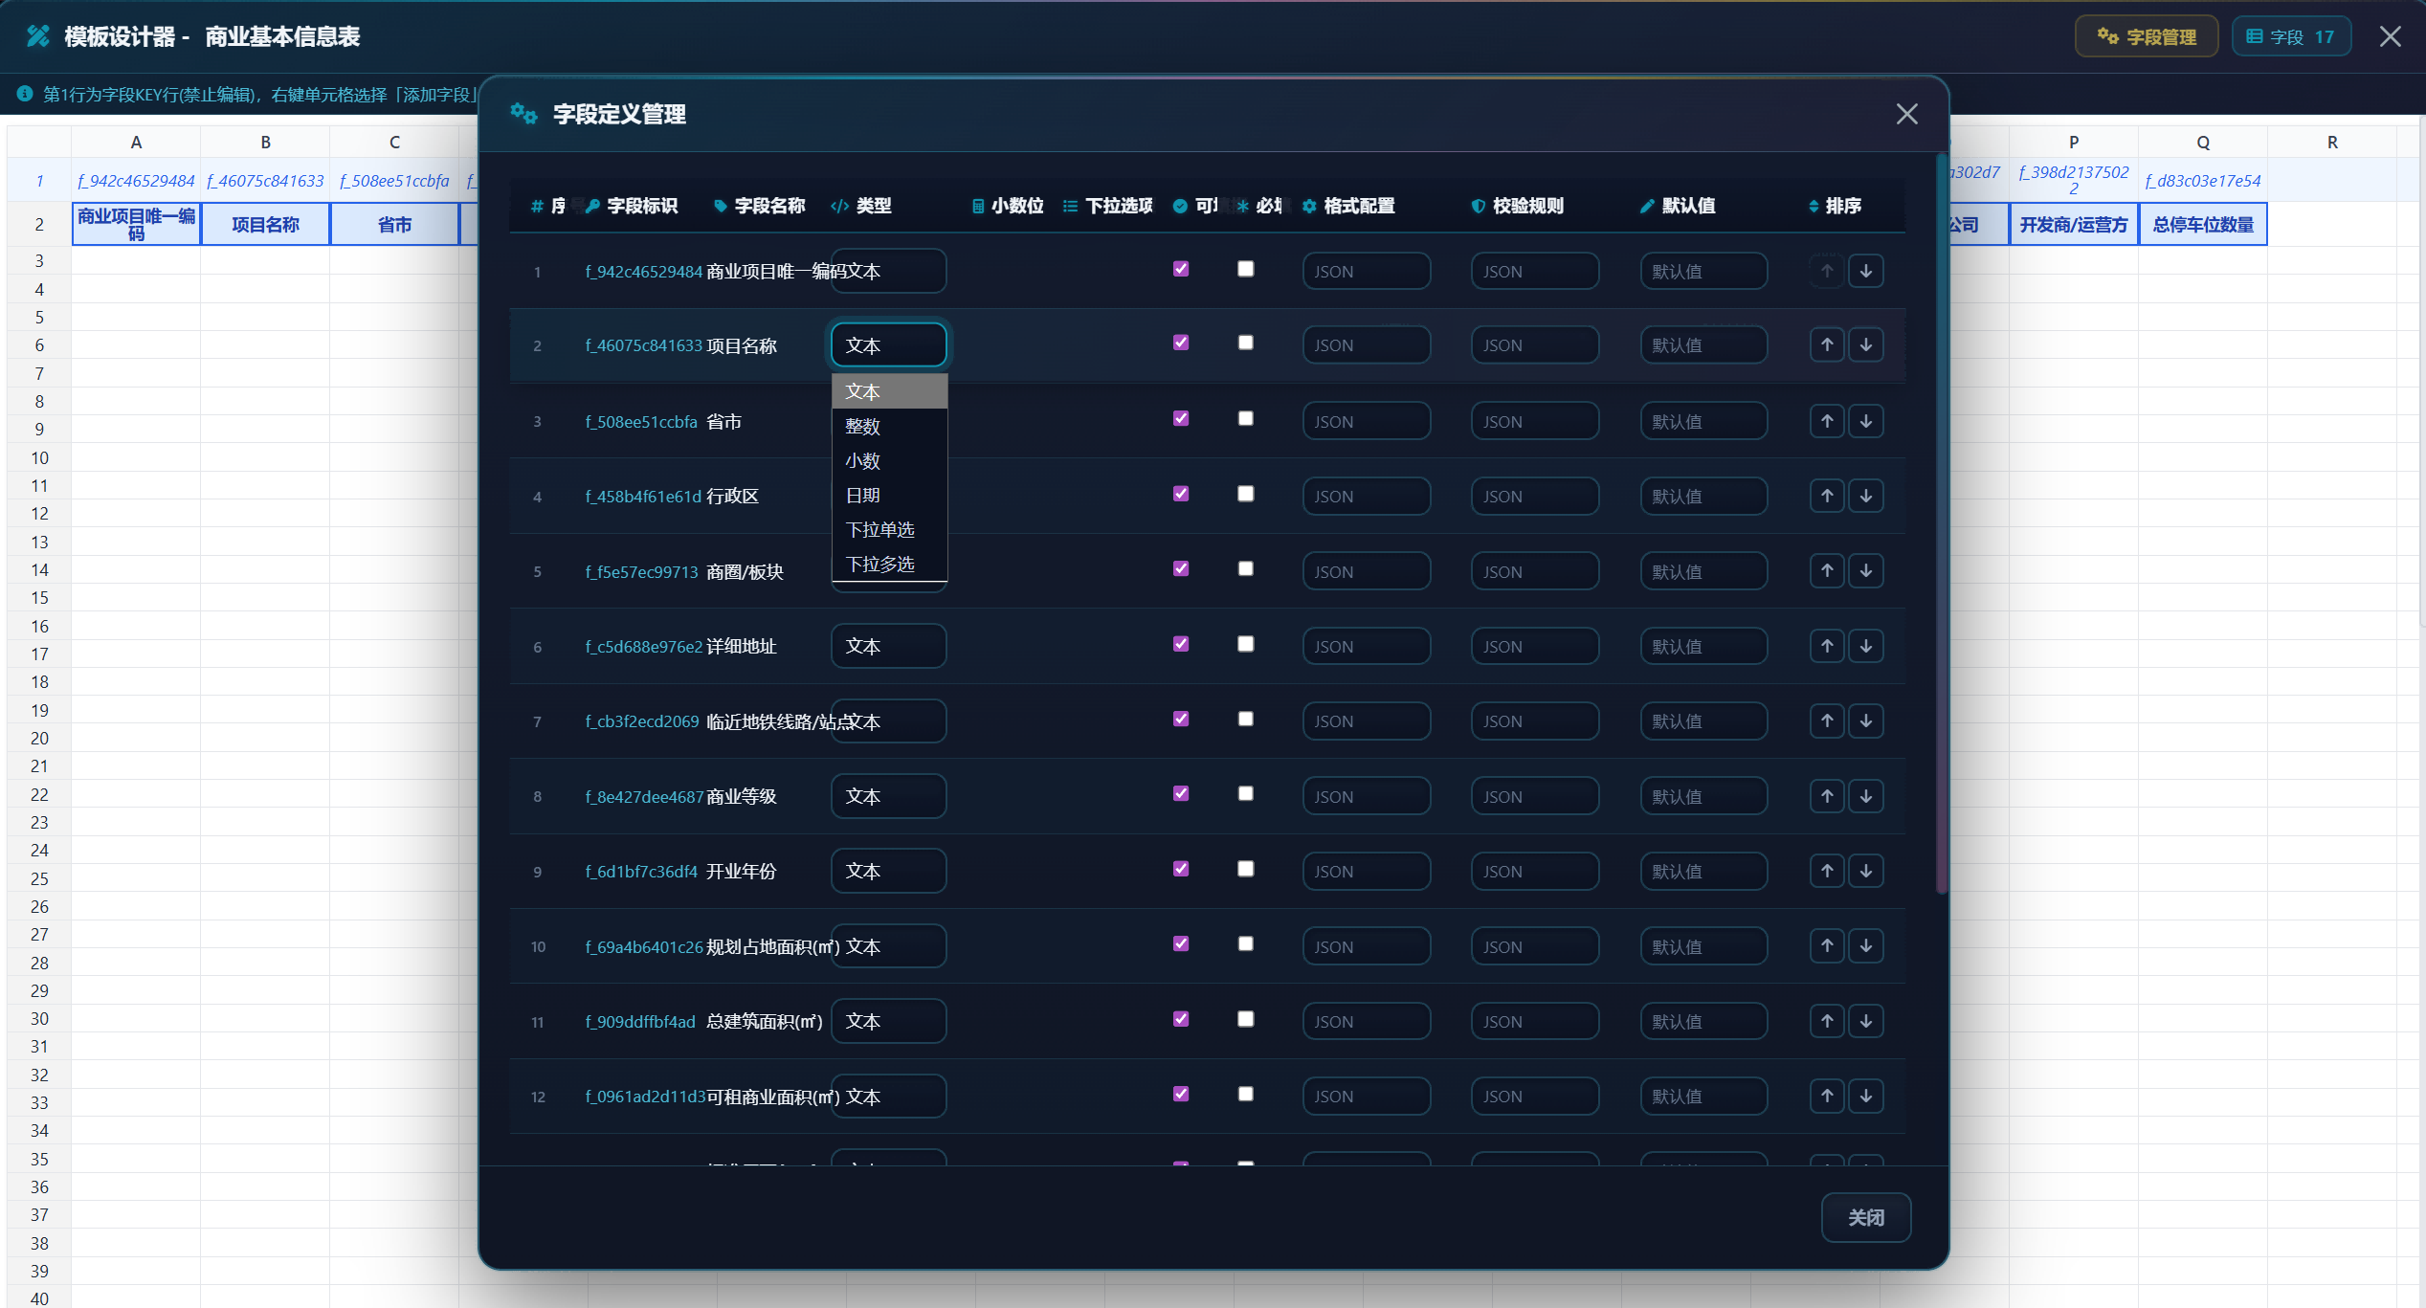The image size is (2426, 1308).
Task: Choose 下拉多选 in type list
Action: tap(889, 564)
